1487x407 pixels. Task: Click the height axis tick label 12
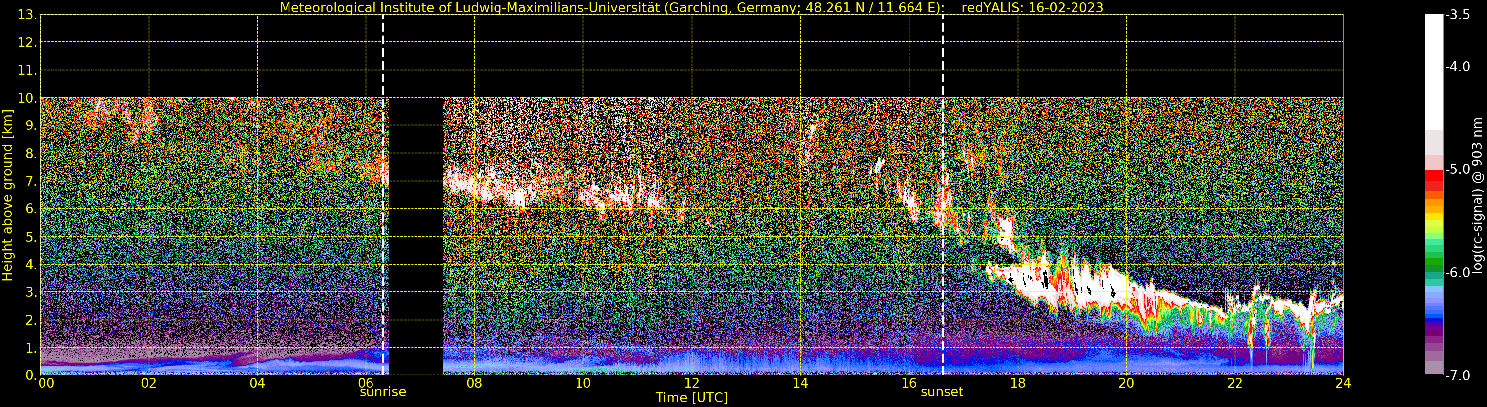point(27,42)
